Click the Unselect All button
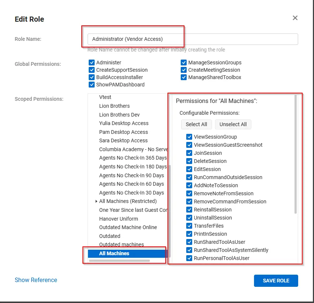314x303 pixels. (x=233, y=124)
